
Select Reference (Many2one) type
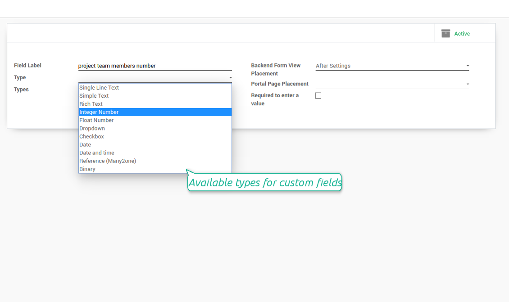(x=108, y=161)
